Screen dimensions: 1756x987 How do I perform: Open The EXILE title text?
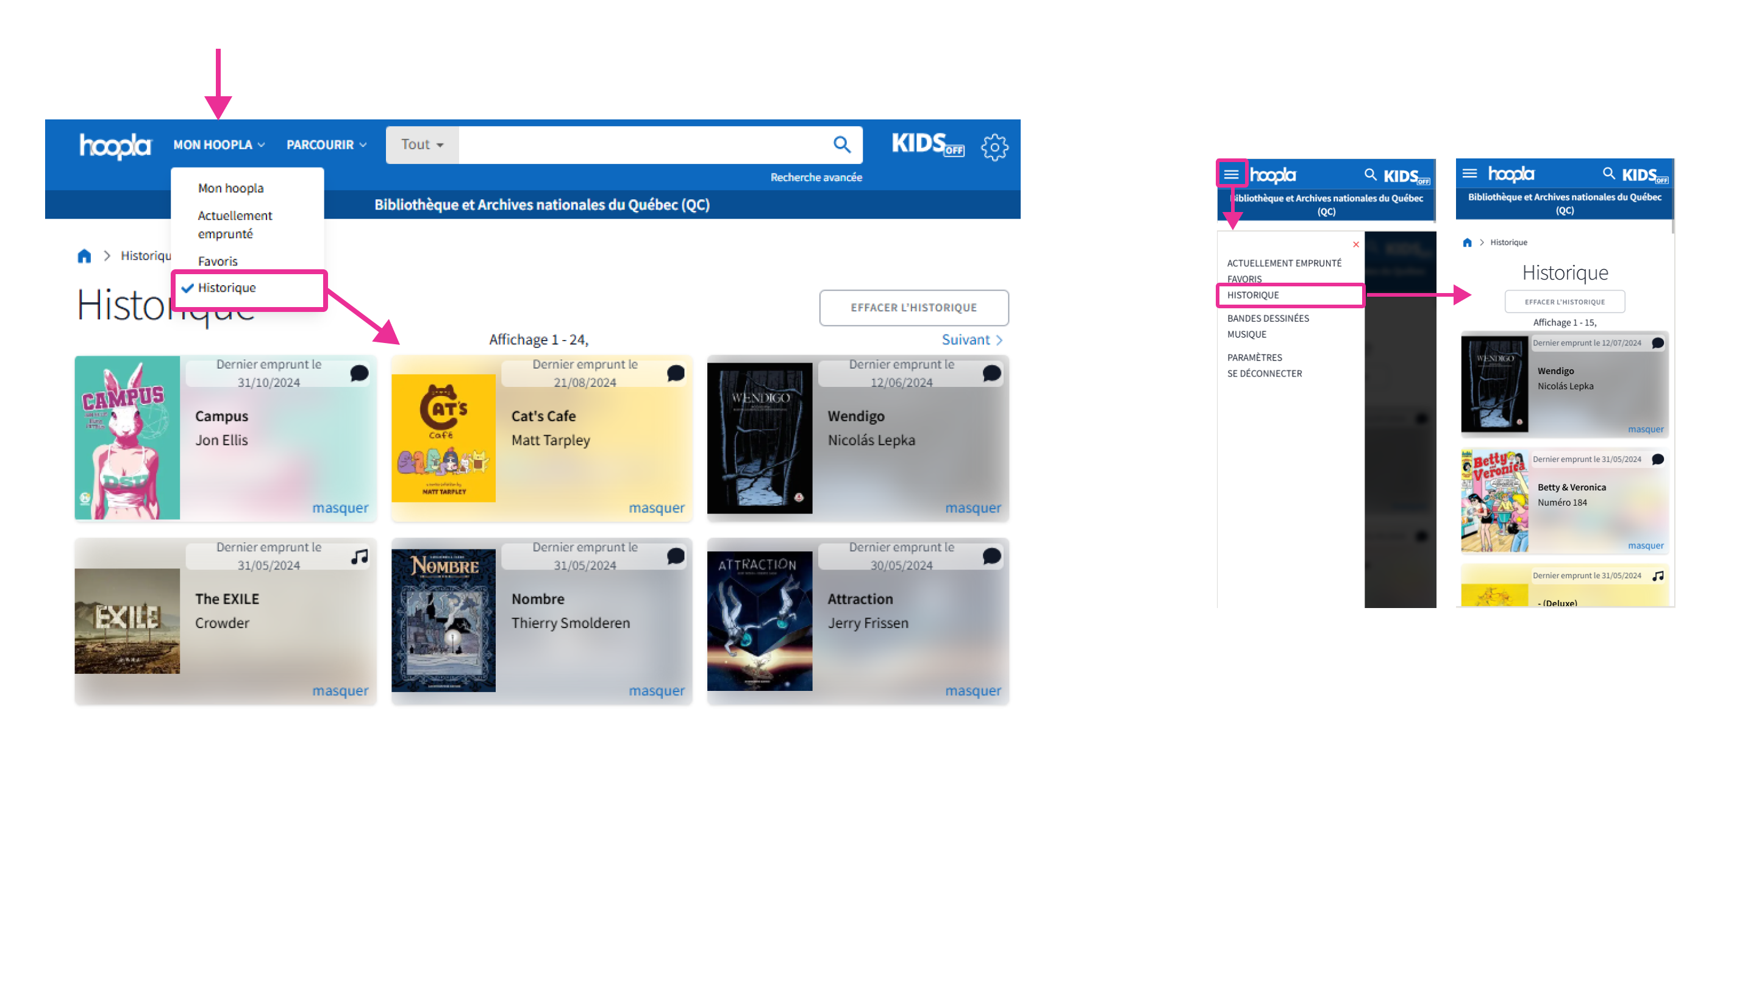click(227, 599)
